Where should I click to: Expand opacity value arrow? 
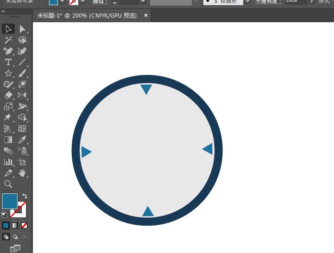pyautogui.click(x=312, y=2)
